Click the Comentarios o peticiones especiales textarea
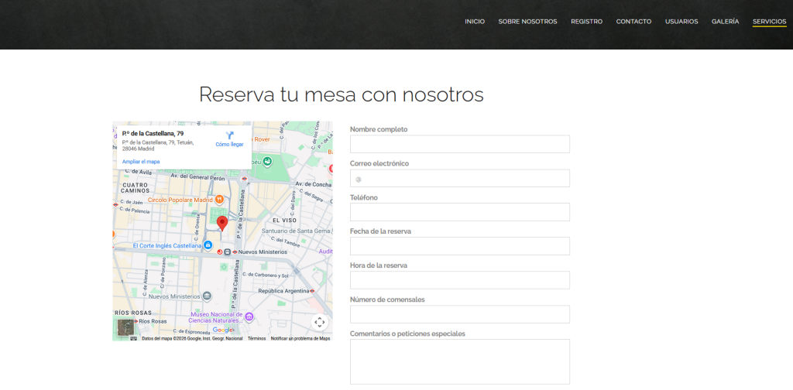 tap(459, 361)
